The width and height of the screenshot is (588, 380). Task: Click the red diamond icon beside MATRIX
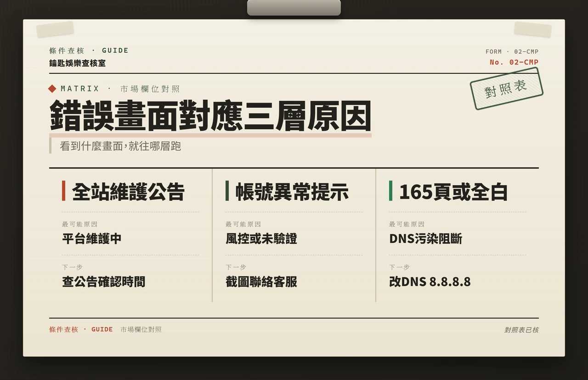point(52,89)
